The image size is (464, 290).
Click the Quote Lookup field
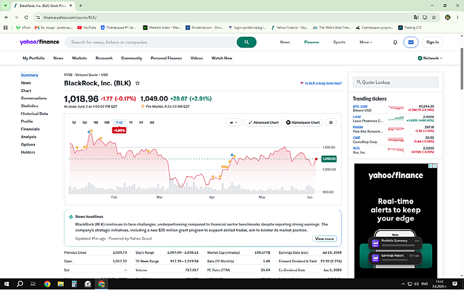396,82
